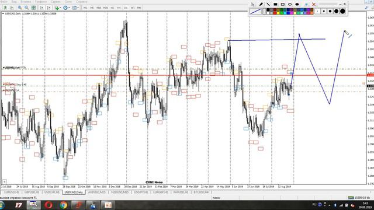Switch to the BTCUSD,H4 chart tab
The image size is (374, 210).
click(201, 192)
